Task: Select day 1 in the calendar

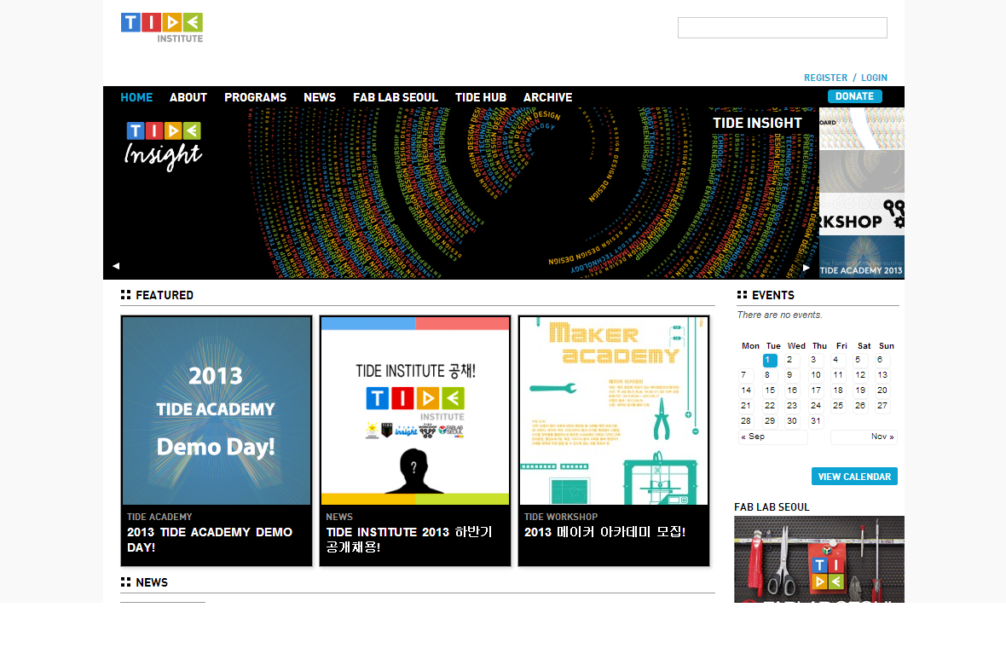Action: tap(770, 360)
